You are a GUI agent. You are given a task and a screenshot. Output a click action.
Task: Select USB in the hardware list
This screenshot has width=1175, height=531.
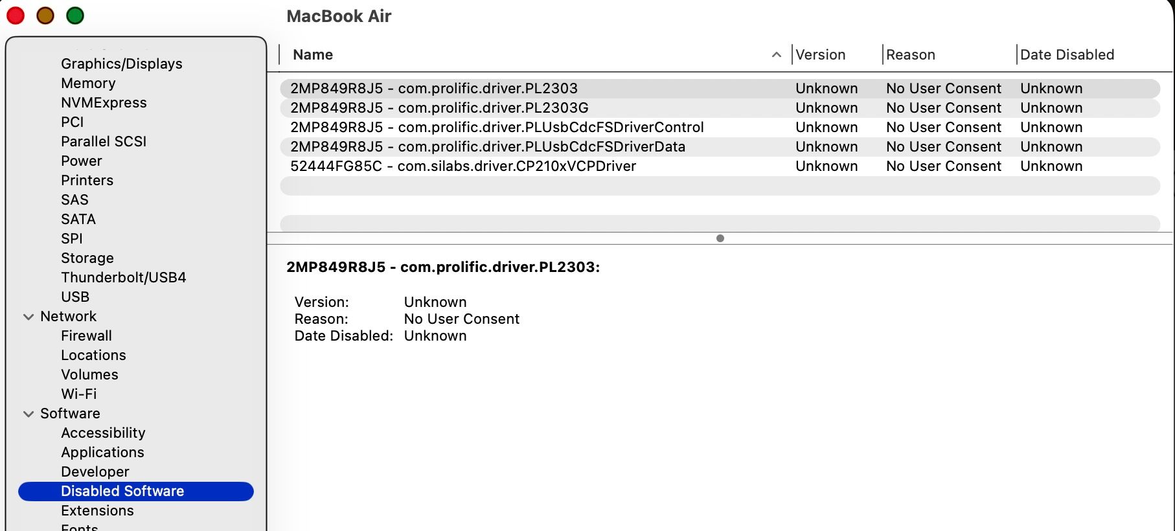(x=75, y=297)
